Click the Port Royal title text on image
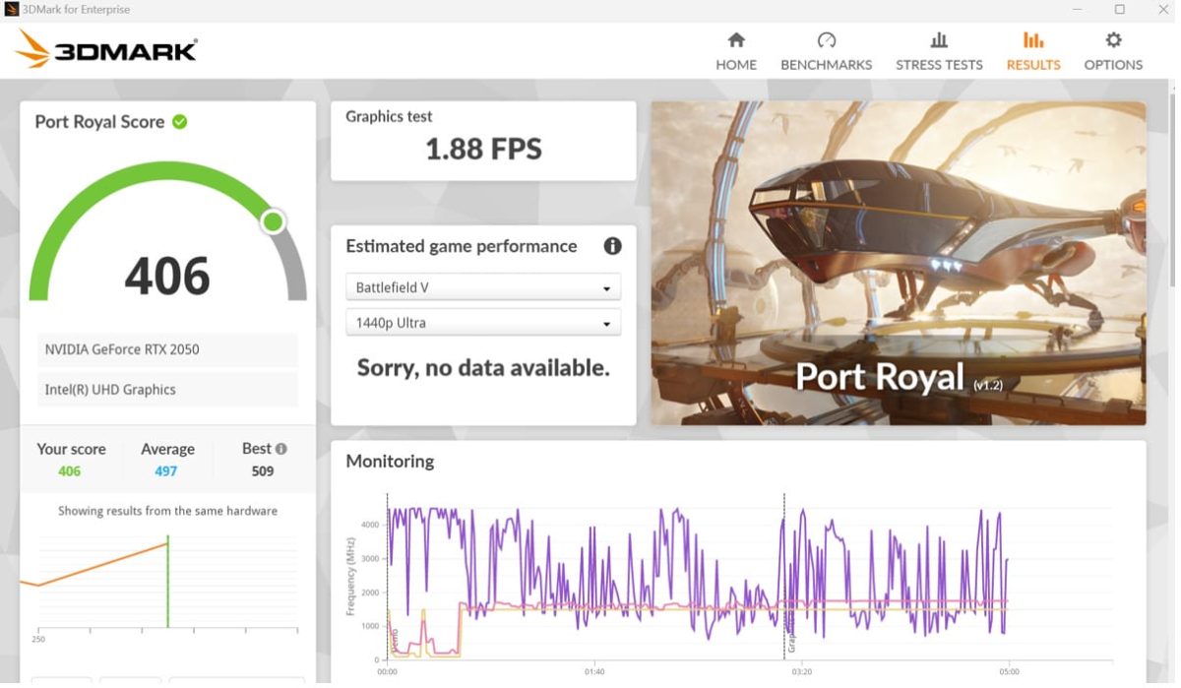 point(880,377)
